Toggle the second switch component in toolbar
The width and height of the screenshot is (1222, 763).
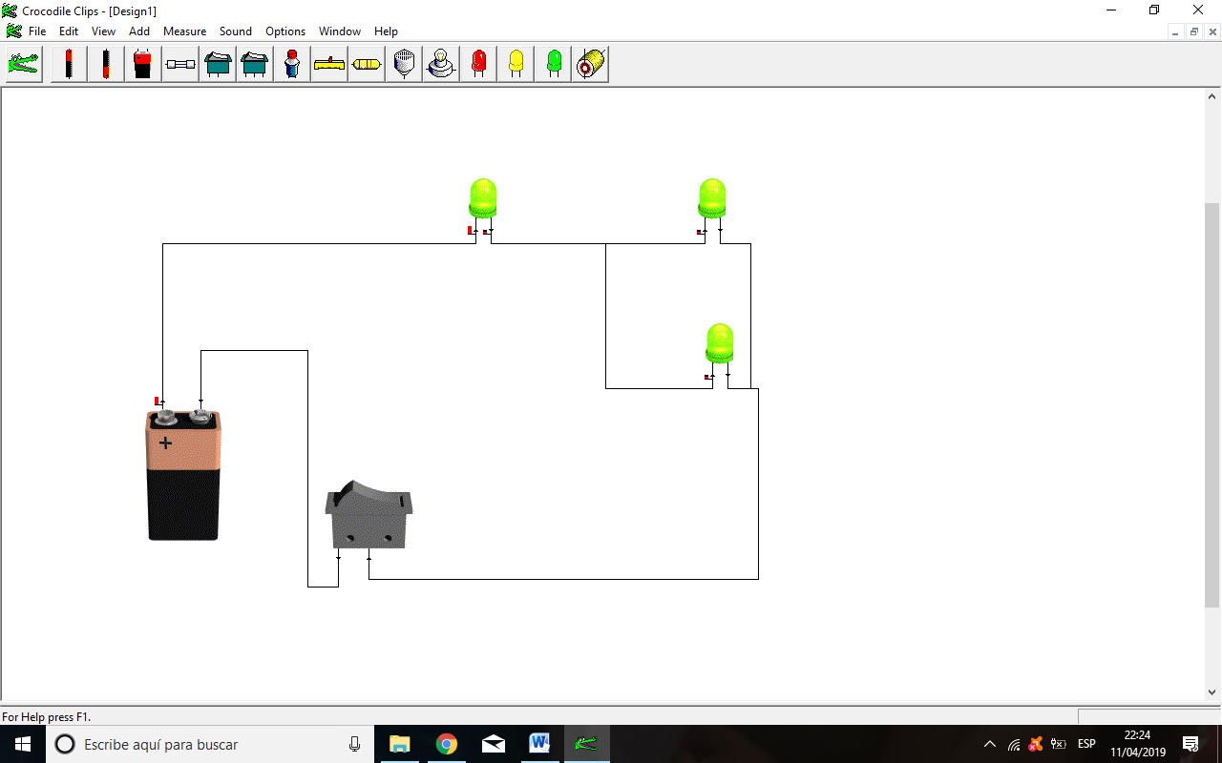pyautogui.click(x=254, y=63)
